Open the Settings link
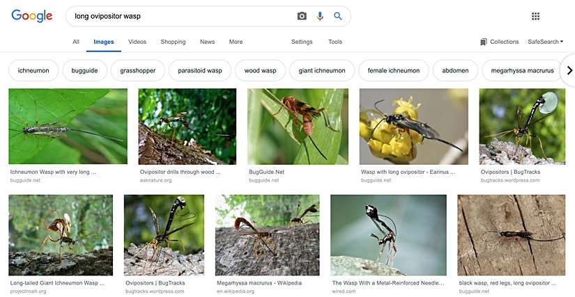The image size is (575, 297). pyautogui.click(x=302, y=42)
